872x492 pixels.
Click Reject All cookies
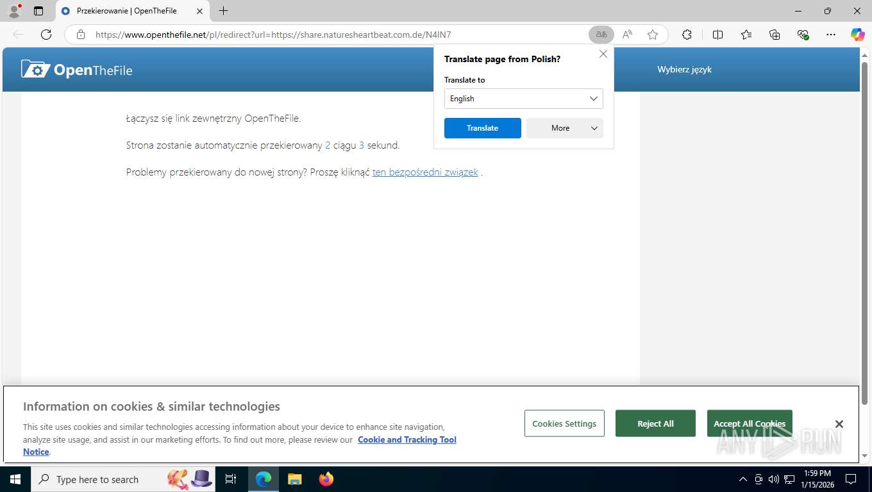coord(655,423)
